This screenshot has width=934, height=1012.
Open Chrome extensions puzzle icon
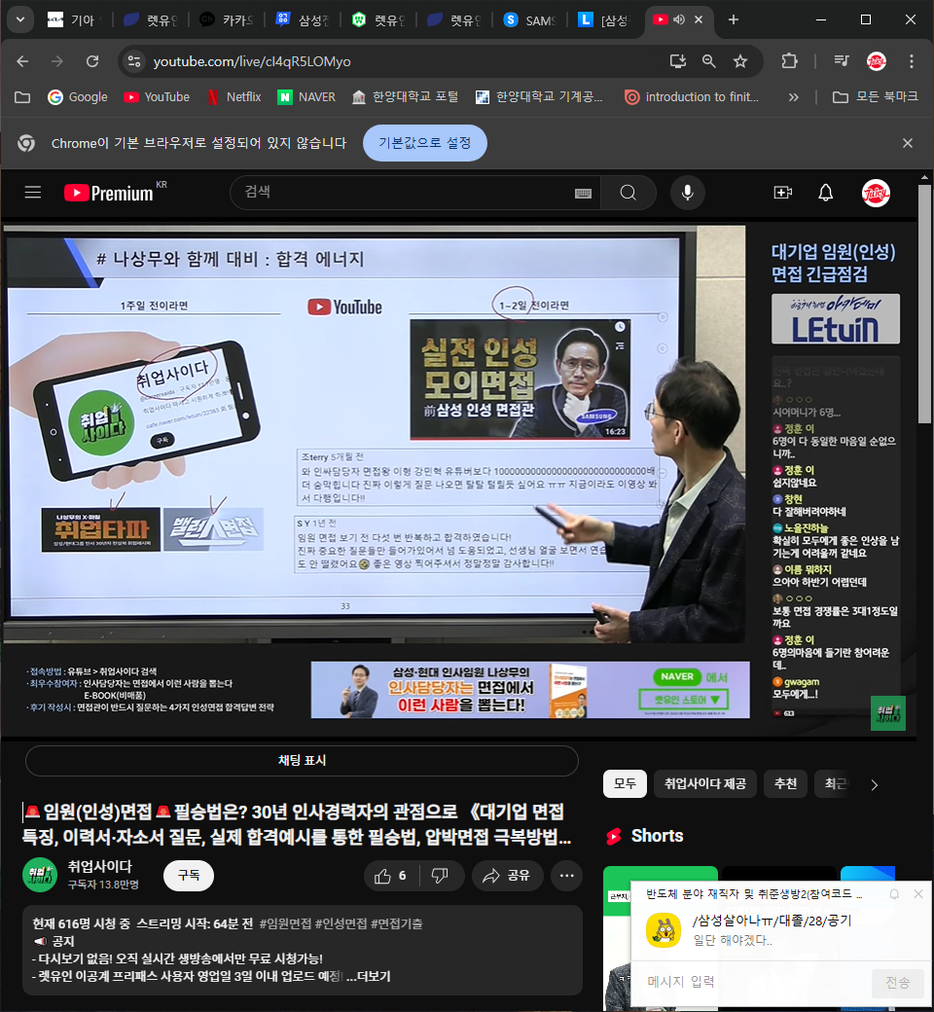(x=789, y=61)
